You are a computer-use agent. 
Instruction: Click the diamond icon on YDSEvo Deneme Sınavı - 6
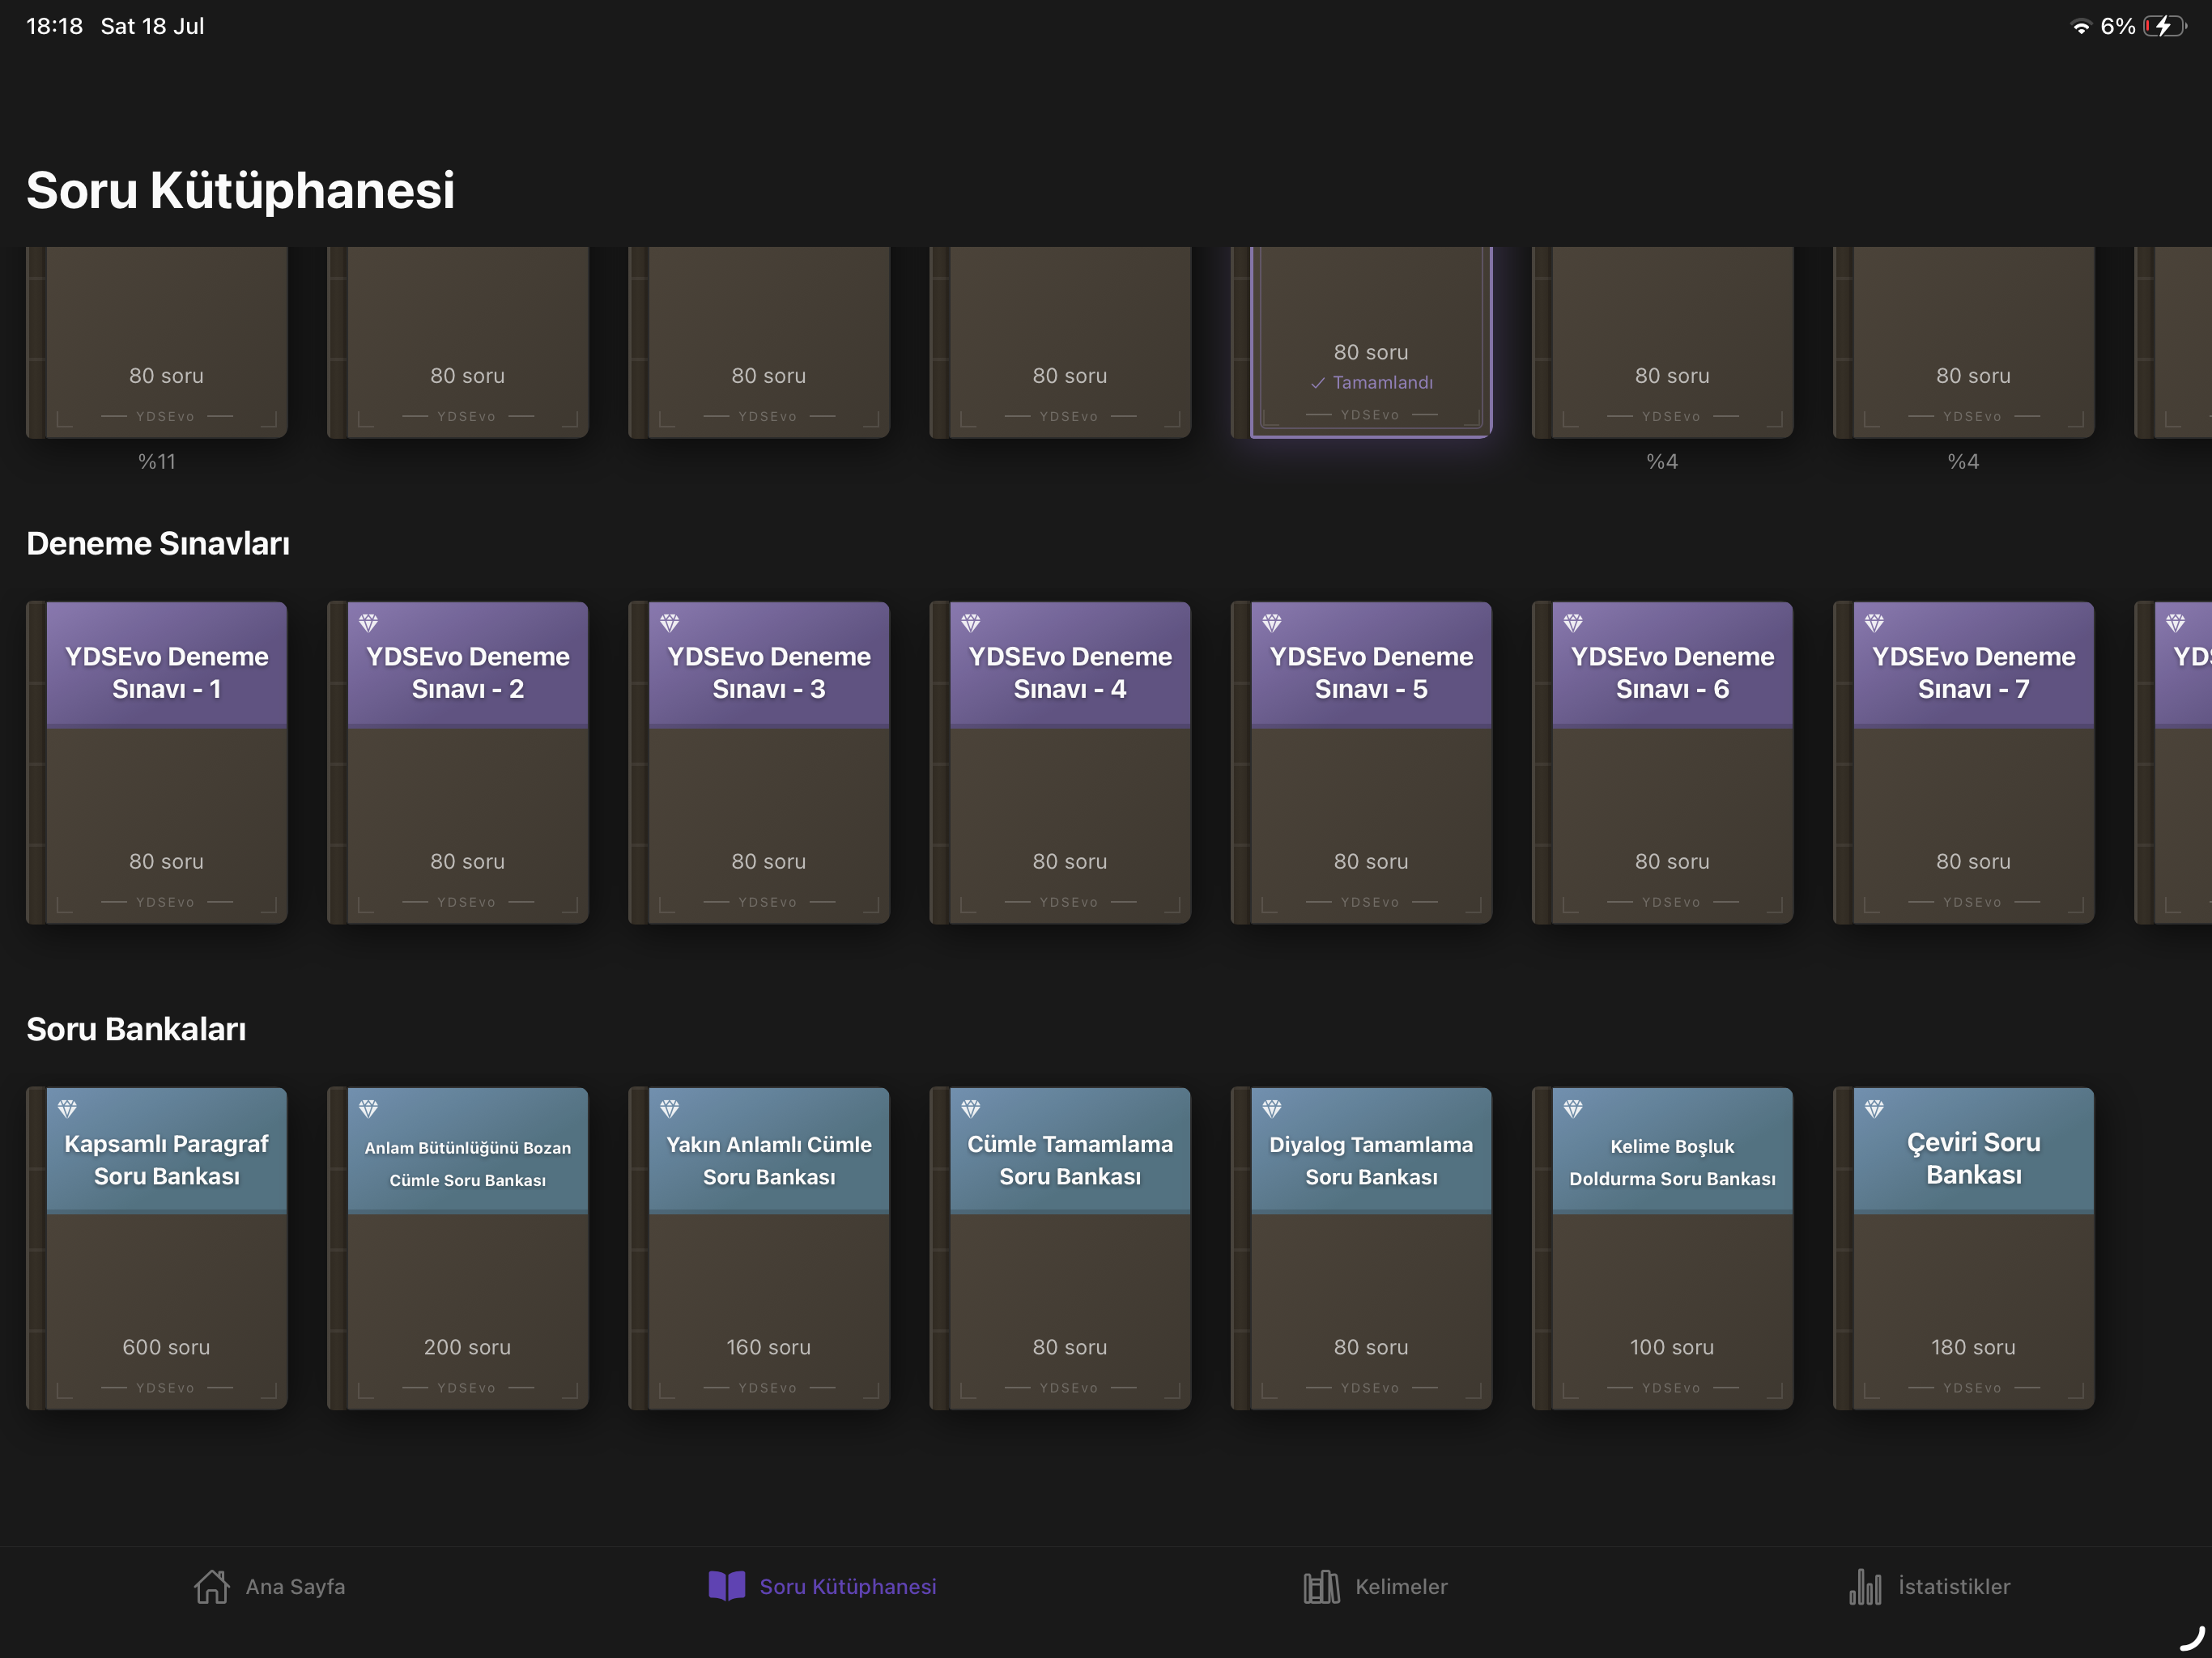point(1572,623)
